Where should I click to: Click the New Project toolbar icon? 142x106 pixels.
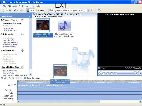[3, 10]
